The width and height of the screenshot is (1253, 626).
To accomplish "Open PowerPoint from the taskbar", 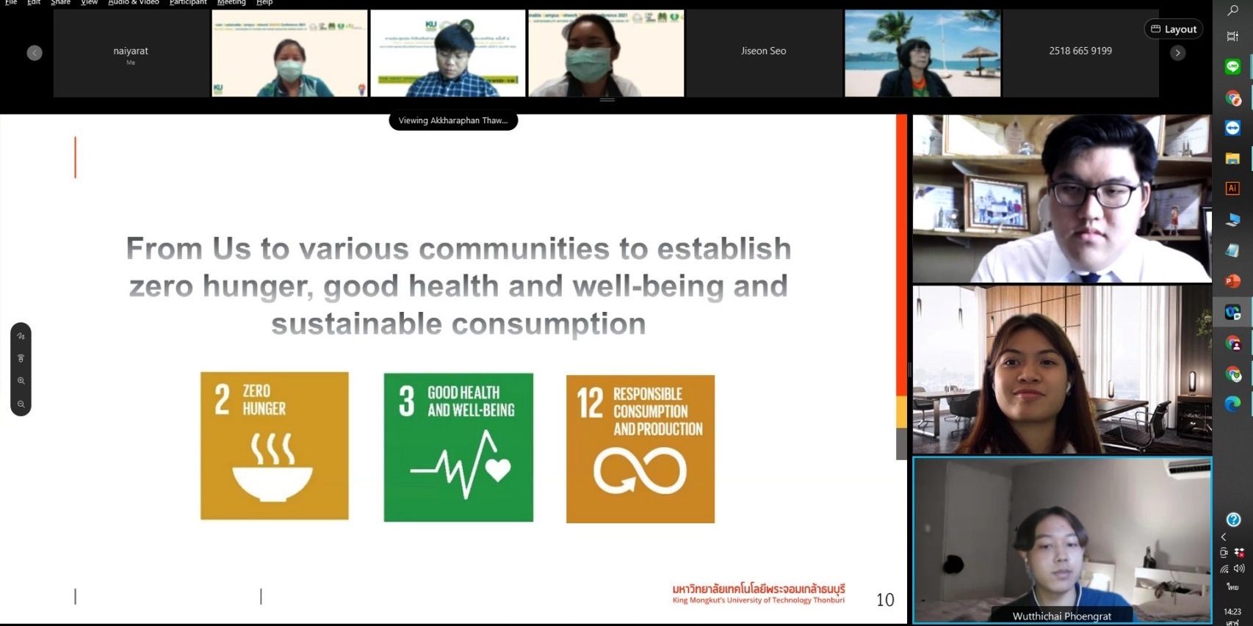I will 1232,281.
